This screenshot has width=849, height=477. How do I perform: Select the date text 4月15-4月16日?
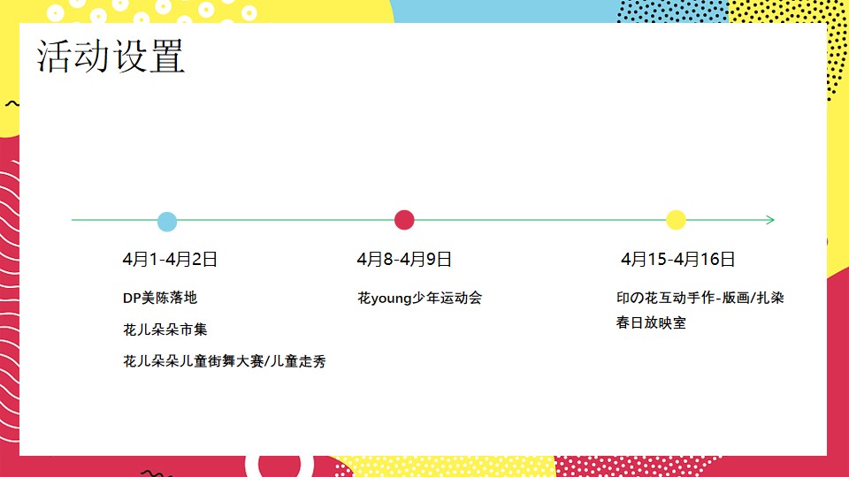pos(678,259)
